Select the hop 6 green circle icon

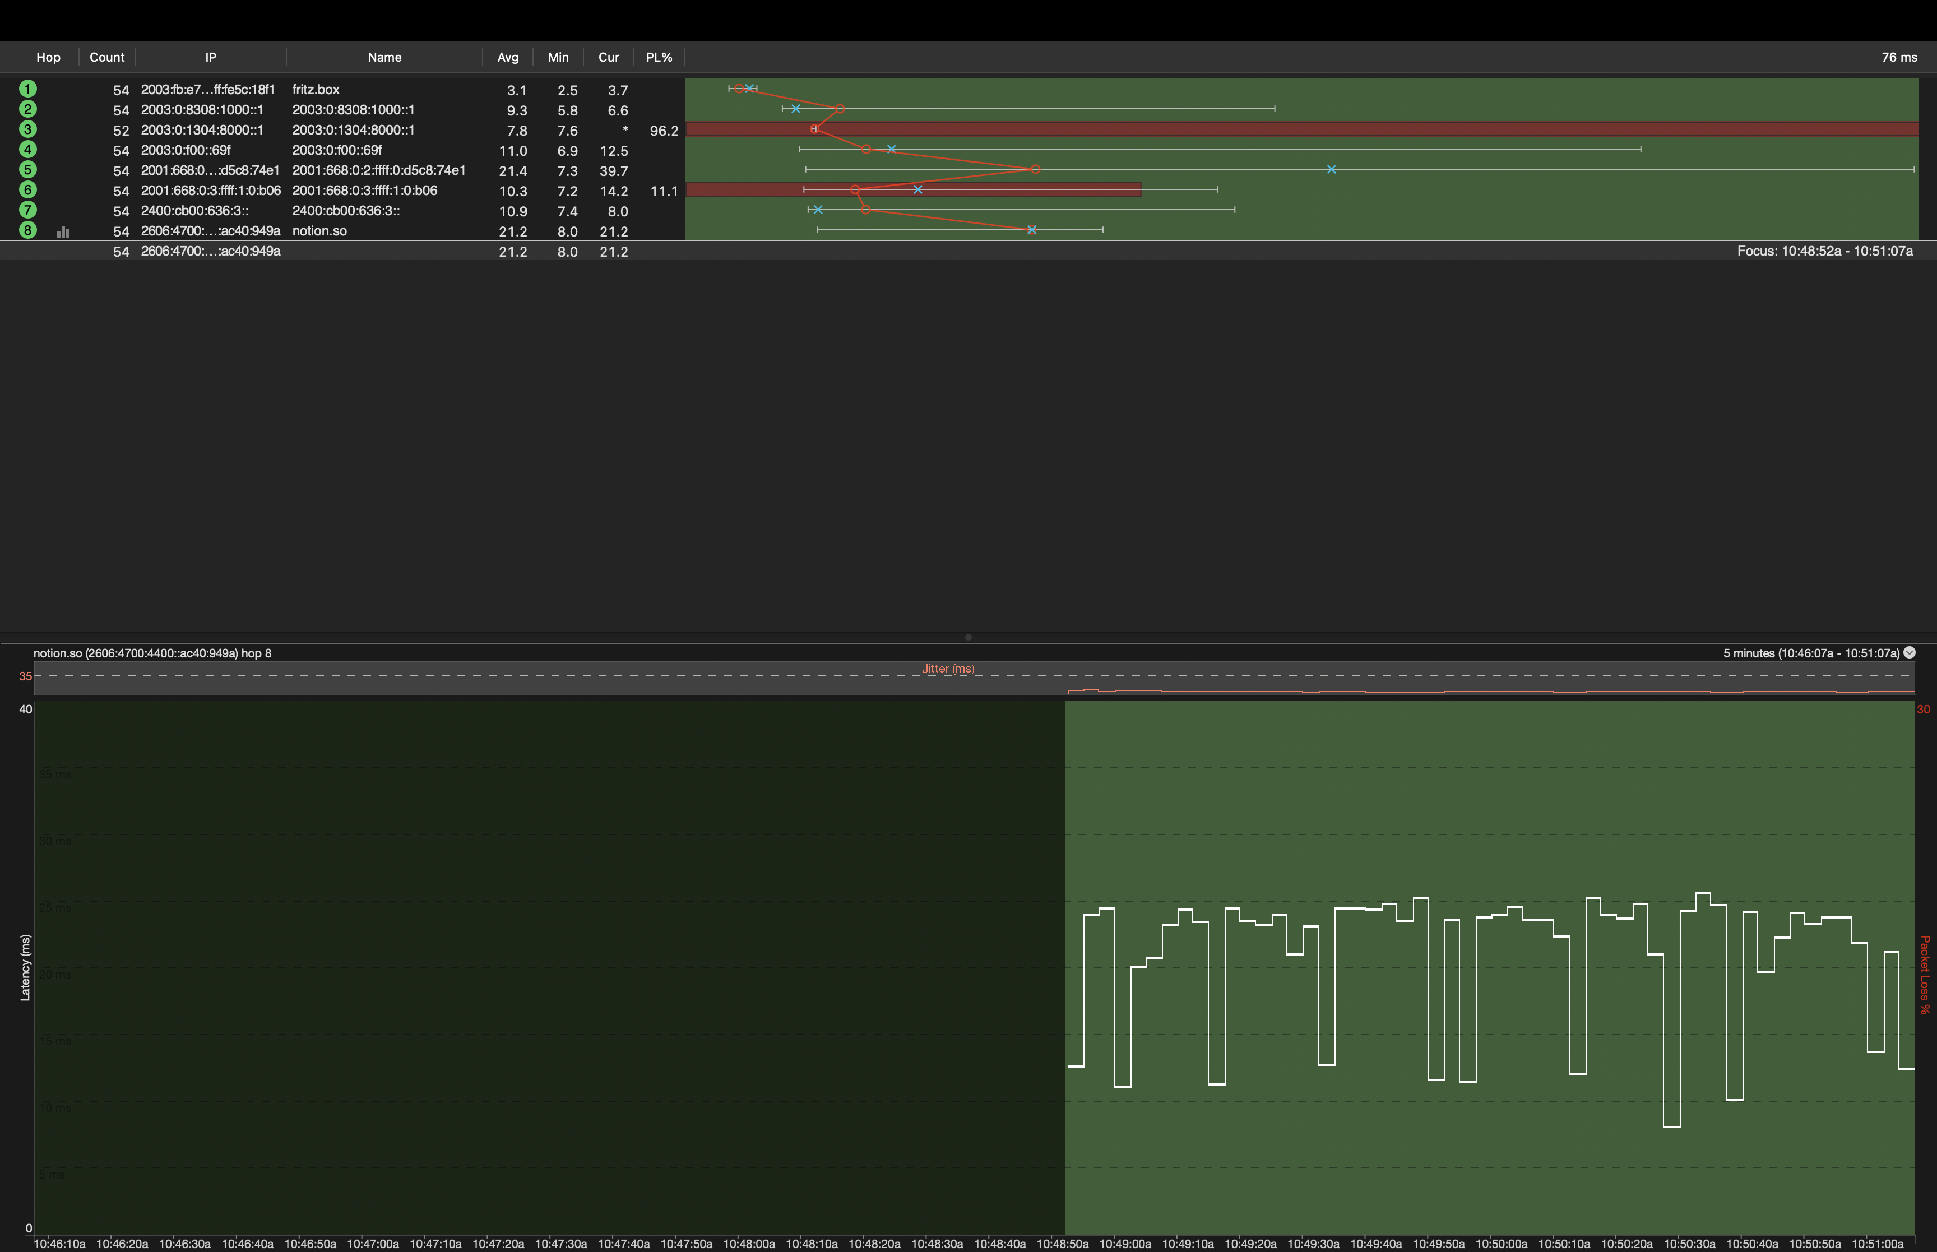tap(27, 190)
